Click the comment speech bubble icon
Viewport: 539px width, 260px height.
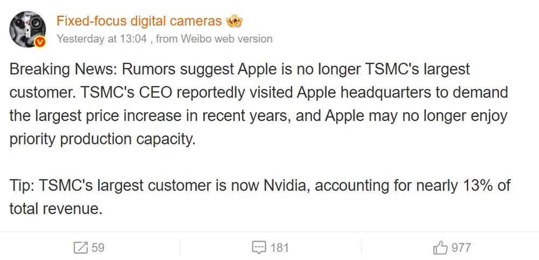click(259, 248)
